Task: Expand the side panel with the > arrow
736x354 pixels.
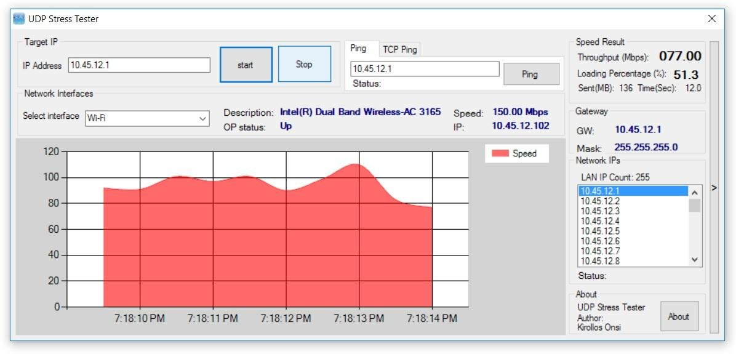Action: point(714,187)
